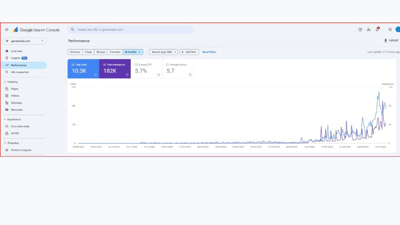Click the Add filter button
400x225 pixels.
coord(189,52)
